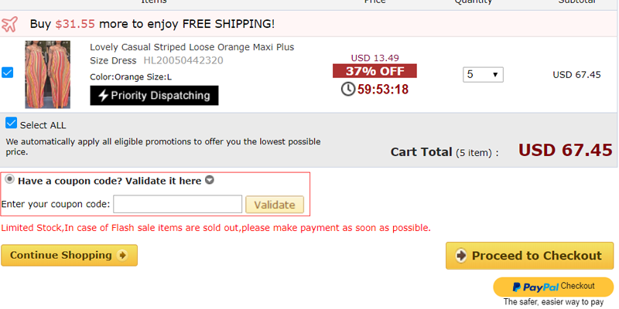Select the coupon code radio button

[10, 180]
